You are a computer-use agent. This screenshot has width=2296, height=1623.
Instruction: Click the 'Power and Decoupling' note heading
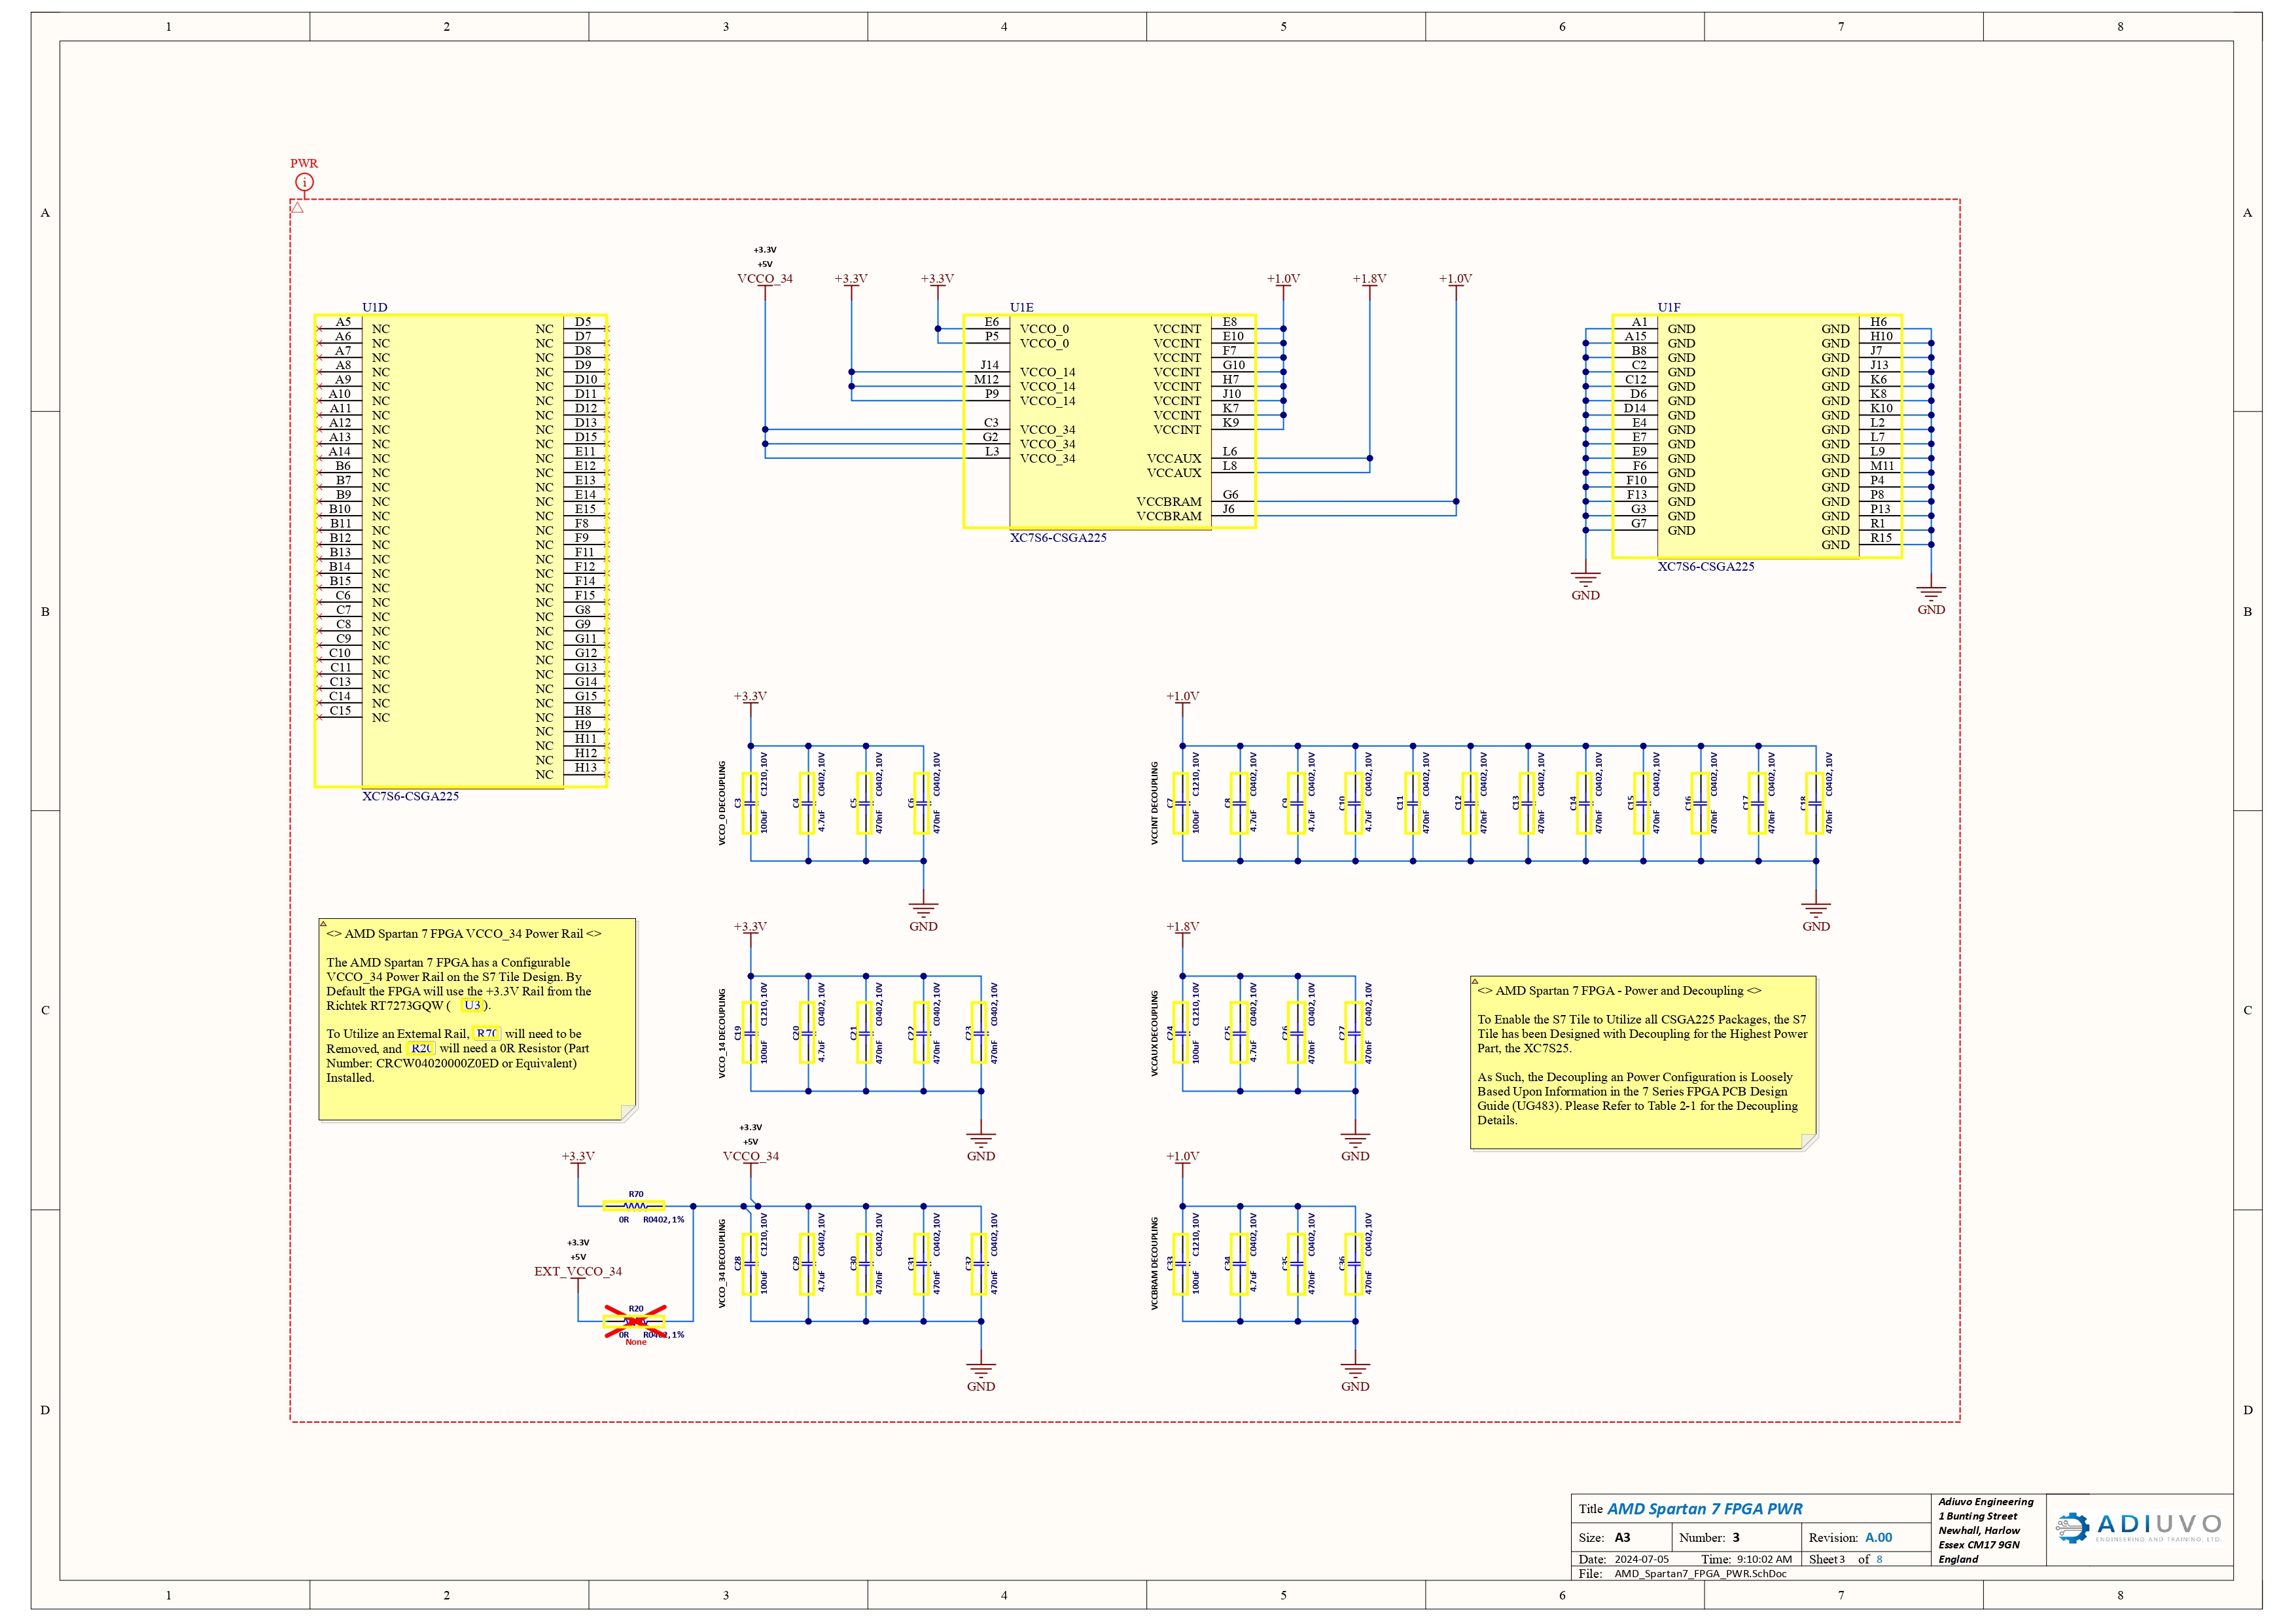coord(1619,991)
